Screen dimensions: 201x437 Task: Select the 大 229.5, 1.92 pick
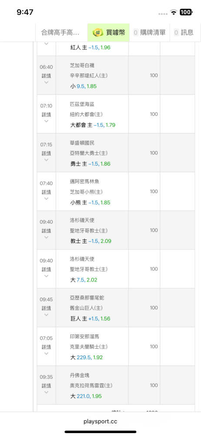(86, 357)
